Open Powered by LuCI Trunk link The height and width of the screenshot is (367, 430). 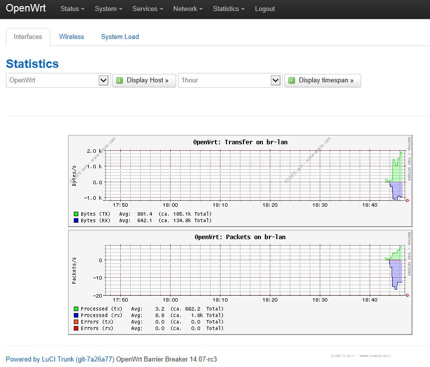60,360
